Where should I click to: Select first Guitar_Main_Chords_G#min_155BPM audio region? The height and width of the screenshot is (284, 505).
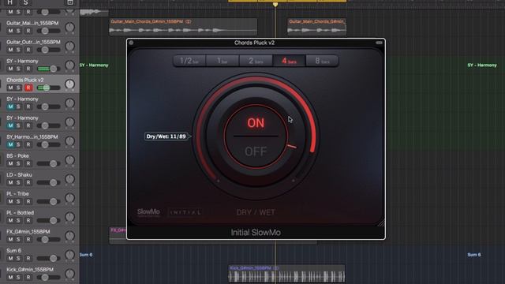point(183,27)
